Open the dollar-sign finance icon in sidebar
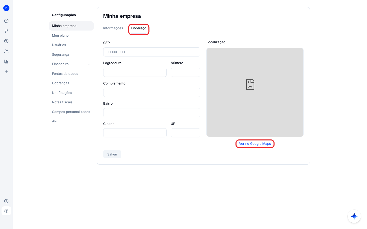367x229 pixels. [6, 41]
